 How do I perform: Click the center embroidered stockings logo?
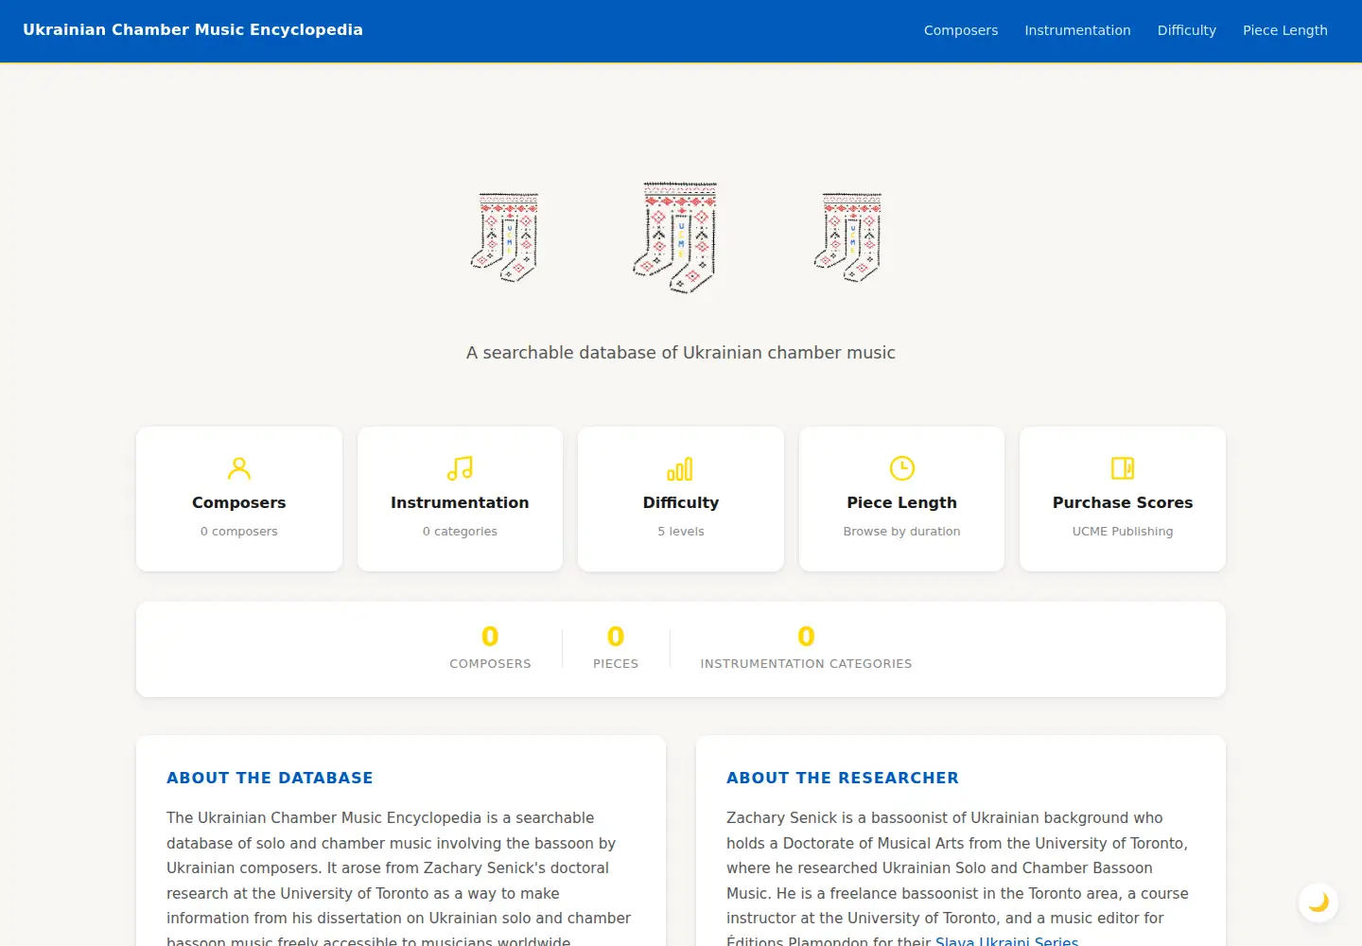click(x=675, y=237)
